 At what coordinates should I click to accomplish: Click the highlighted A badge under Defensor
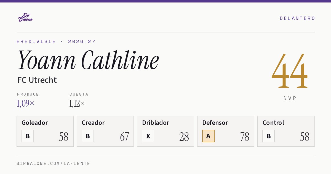pos(208,136)
